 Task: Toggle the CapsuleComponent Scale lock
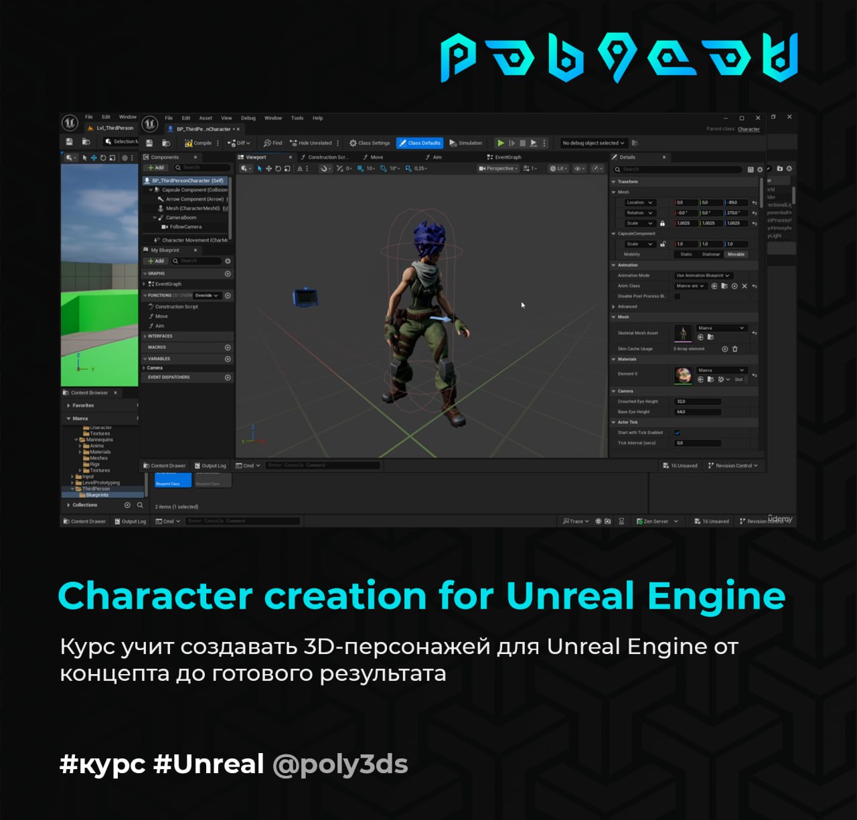[663, 244]
